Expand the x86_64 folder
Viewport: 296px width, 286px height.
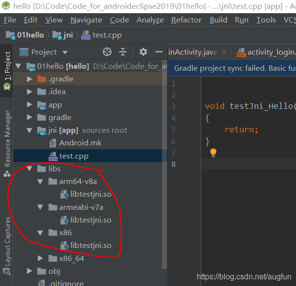[x=40, y=258]
